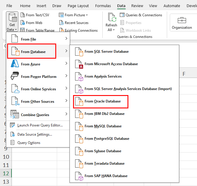This screenshot has height=186, width=197.
Task: Click the From Web globe icon
Action: [x=23, y=23]
